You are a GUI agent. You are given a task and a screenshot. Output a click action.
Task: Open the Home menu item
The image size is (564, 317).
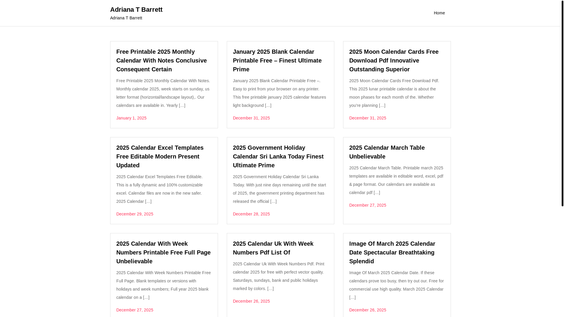(x=439, y=13)
